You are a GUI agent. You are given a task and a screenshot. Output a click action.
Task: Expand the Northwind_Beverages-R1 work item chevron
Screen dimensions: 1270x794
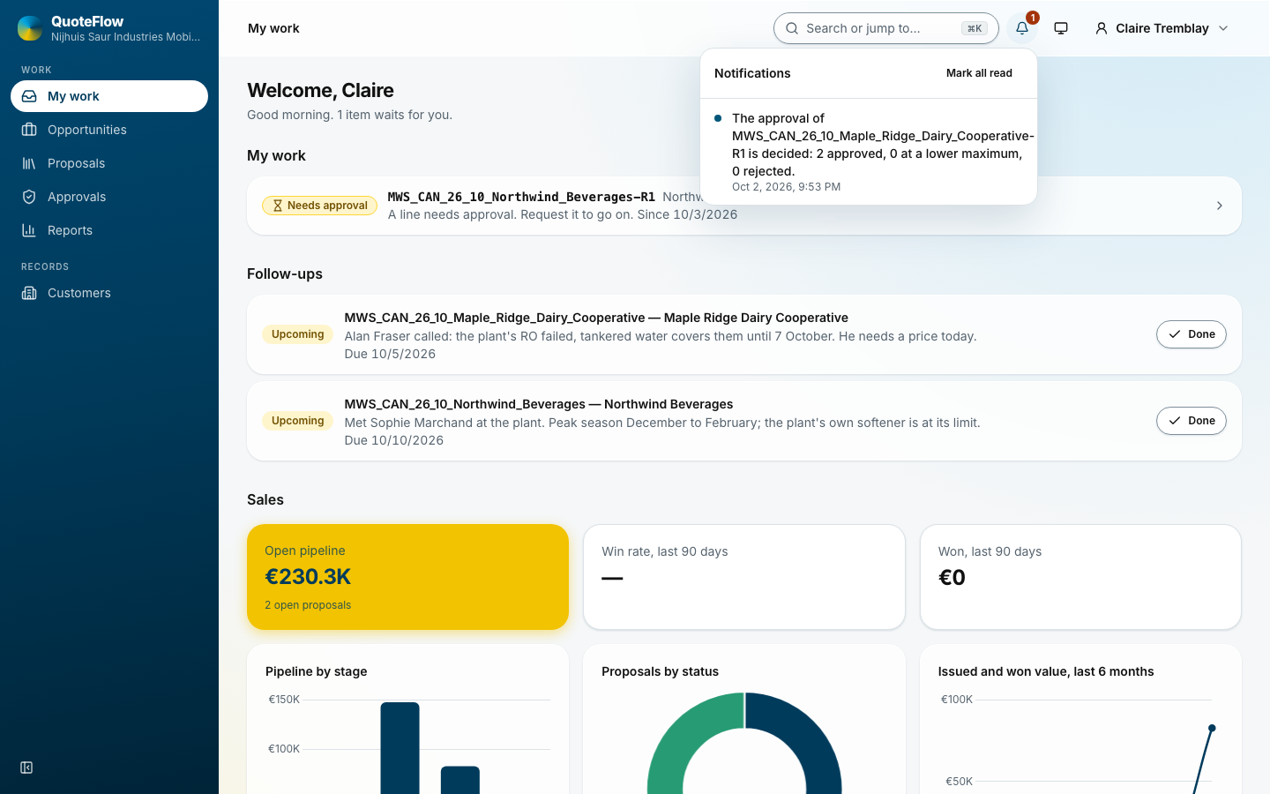pos(1220,206)
